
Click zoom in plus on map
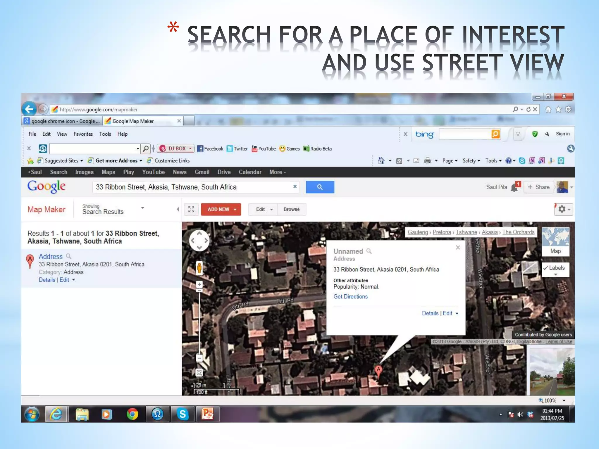pos(199,284)
